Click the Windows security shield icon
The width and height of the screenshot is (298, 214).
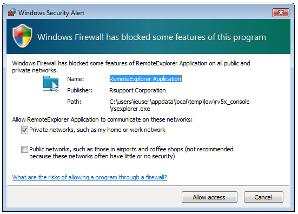22,36
